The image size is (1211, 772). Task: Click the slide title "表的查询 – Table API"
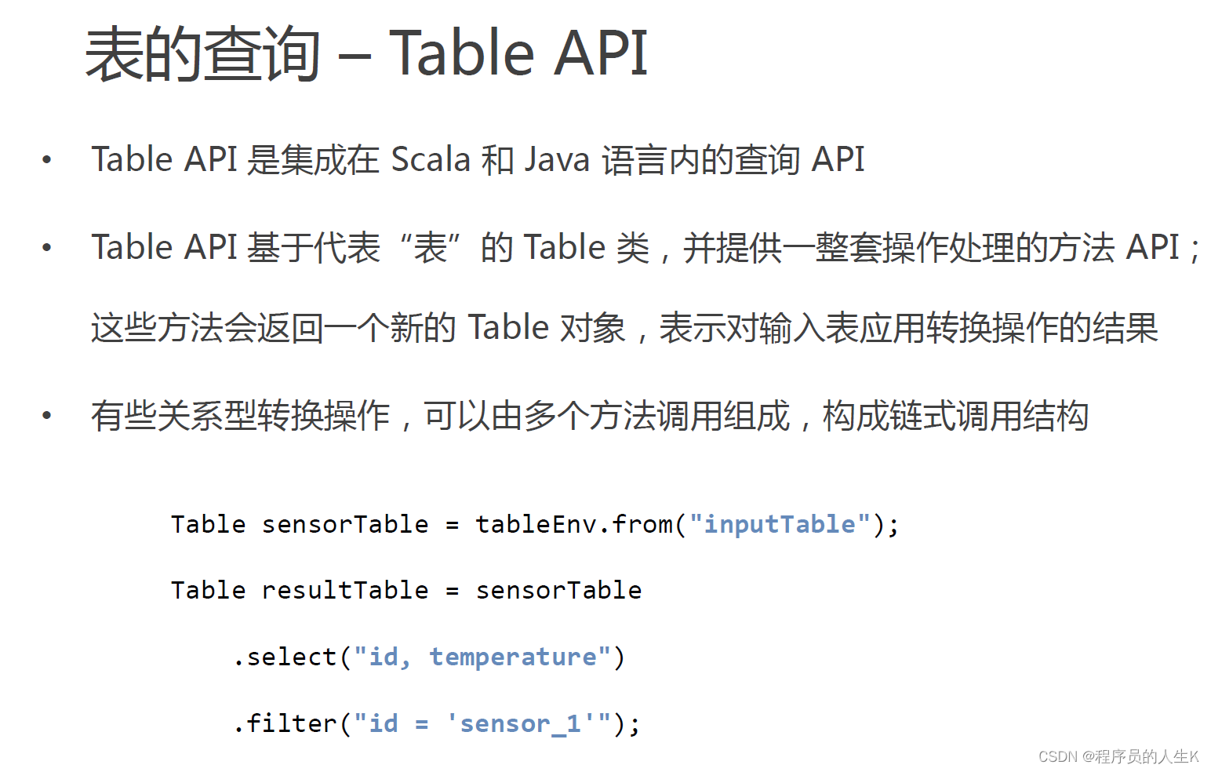coord(365,53)
